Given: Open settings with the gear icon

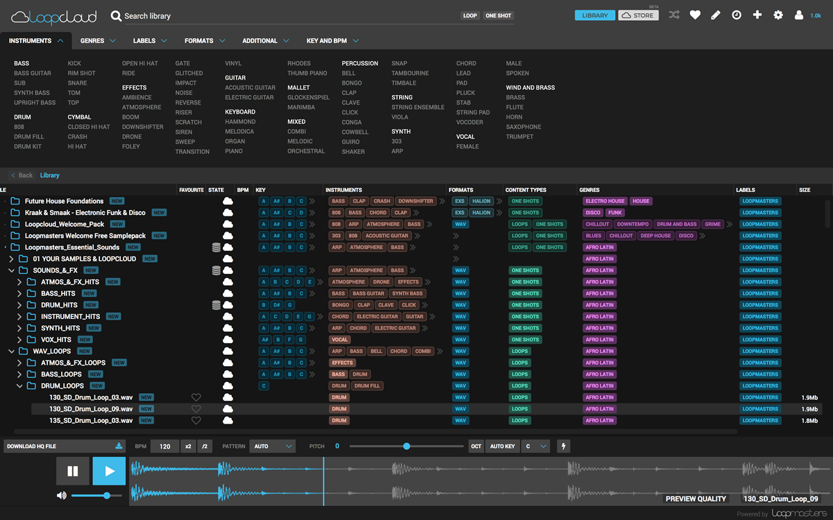Looking at the screenshot, I should pyautogui.click(x=778, y=15).
